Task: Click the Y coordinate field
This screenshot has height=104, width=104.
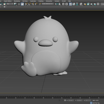Action: 79,100
